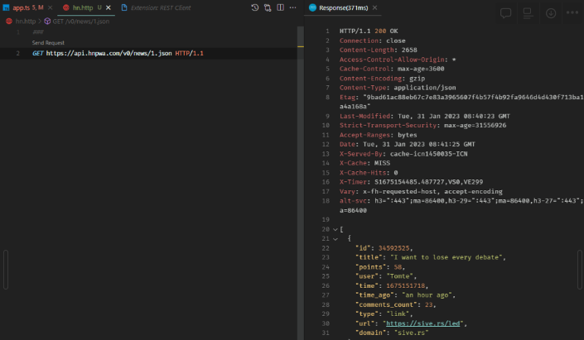Click the "time_ago" JSON line
The height and width of the screenshot is (340, 584).
(x=405, y=295)
